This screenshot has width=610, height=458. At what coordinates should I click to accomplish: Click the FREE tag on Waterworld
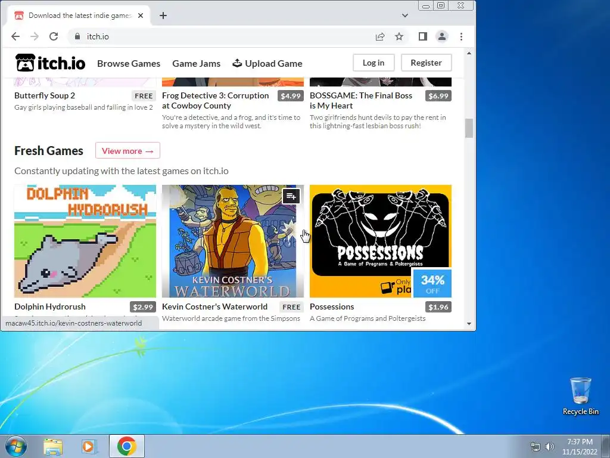[x=291, y=307]
